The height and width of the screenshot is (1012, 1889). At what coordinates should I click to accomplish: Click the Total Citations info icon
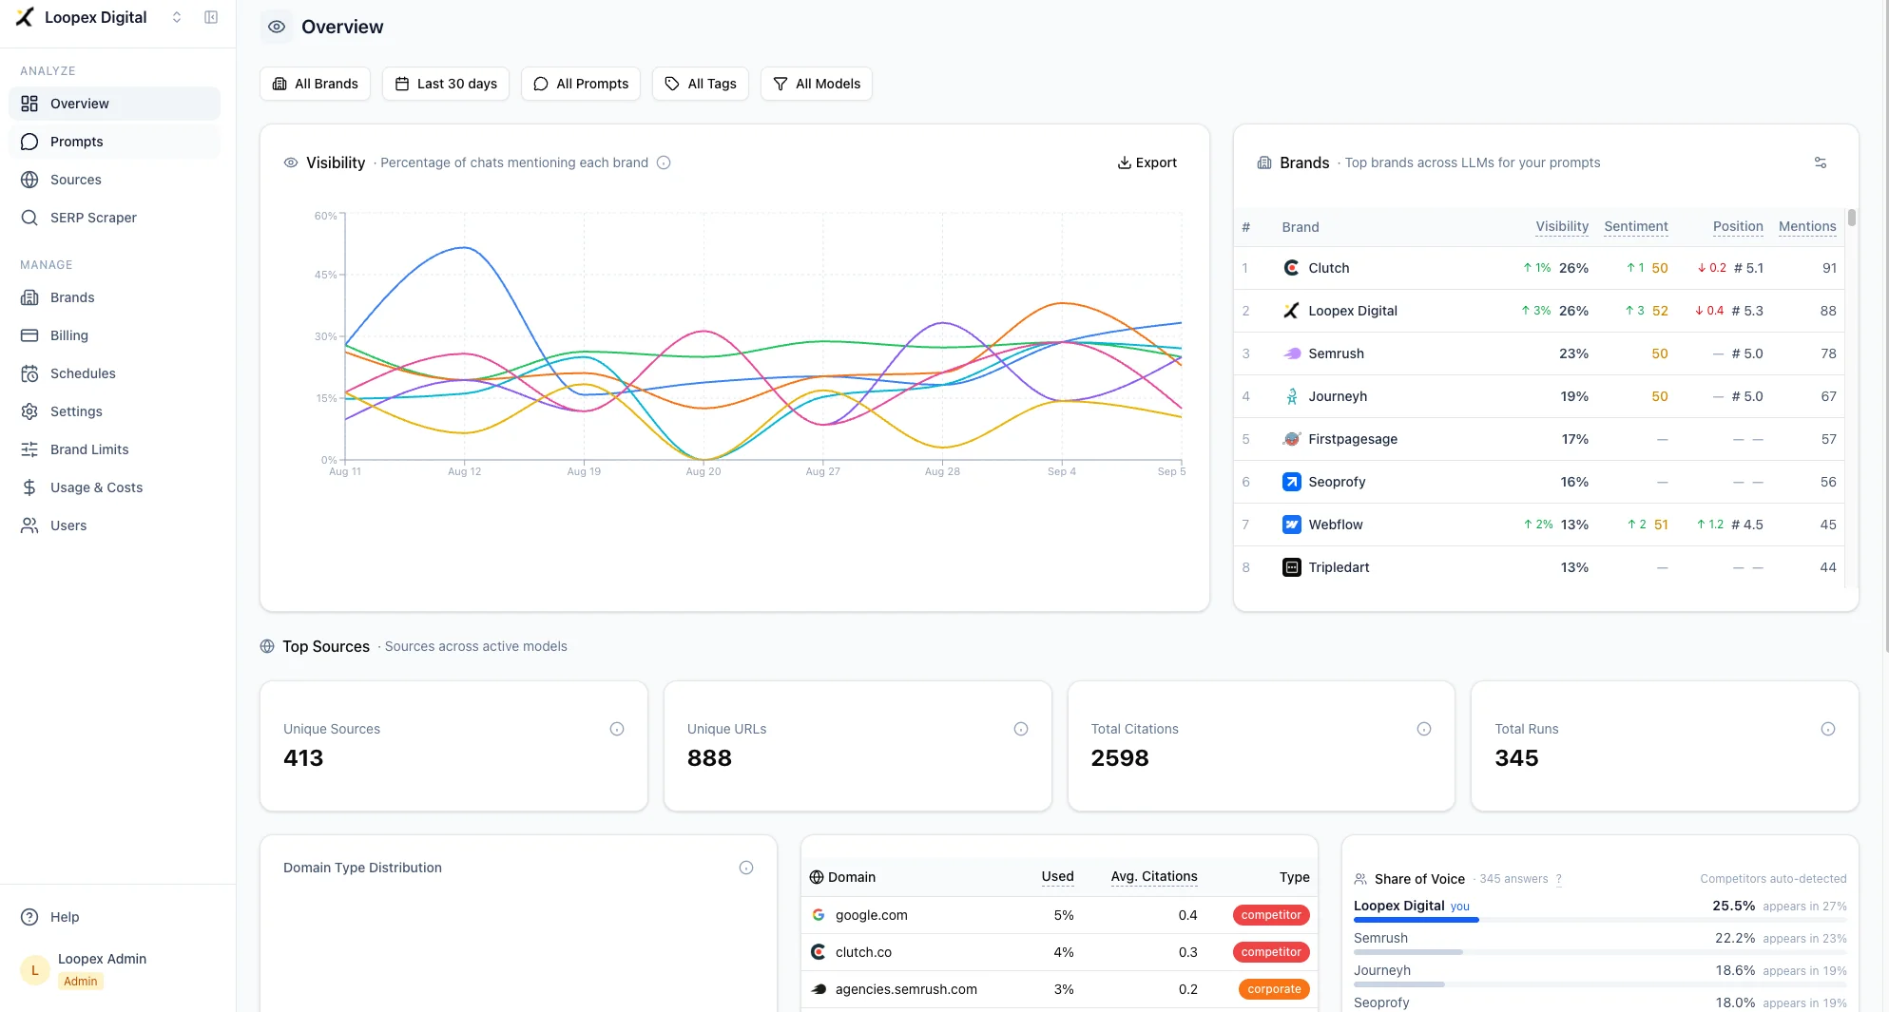pos(1424,729)
